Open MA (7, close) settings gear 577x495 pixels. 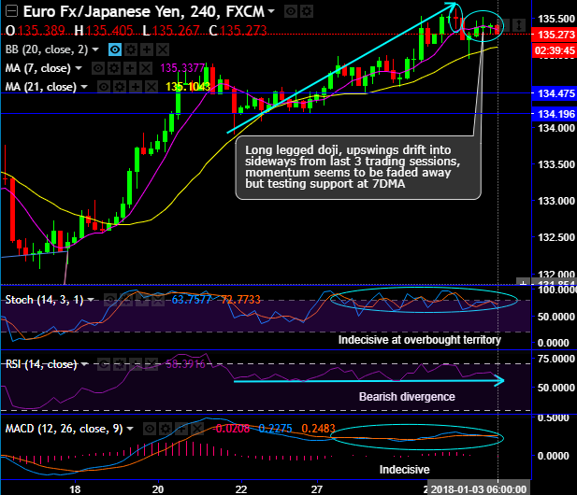tap(114, 68)
